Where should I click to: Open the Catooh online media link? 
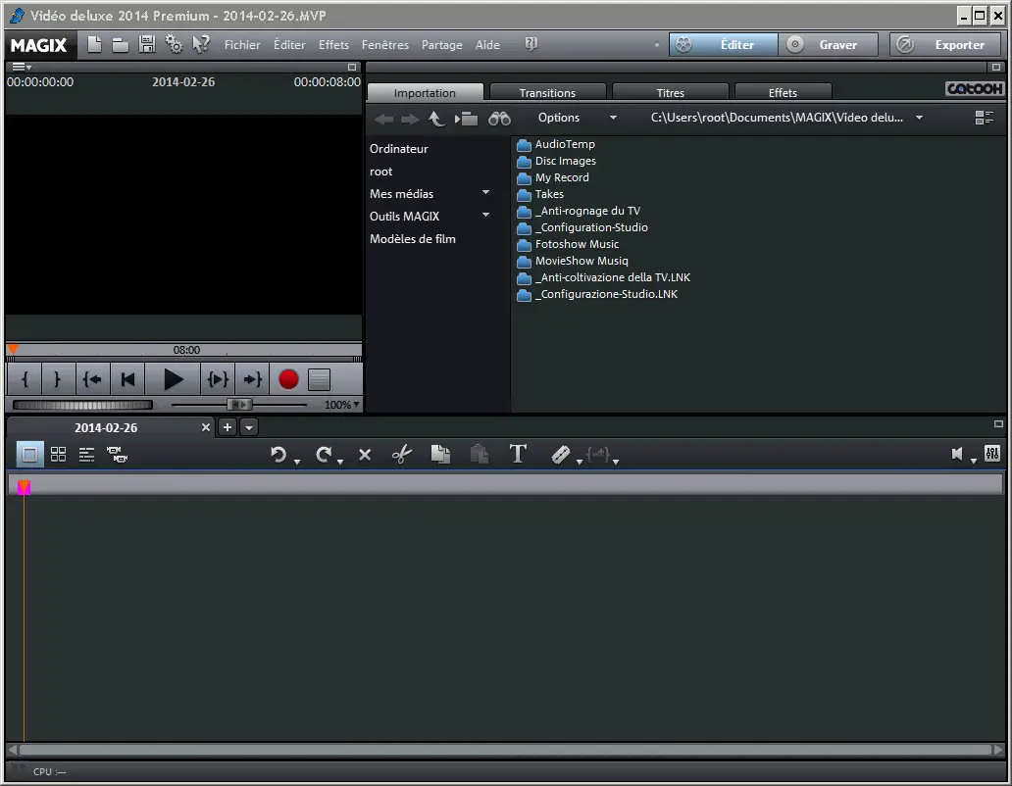tap(975, 88)
